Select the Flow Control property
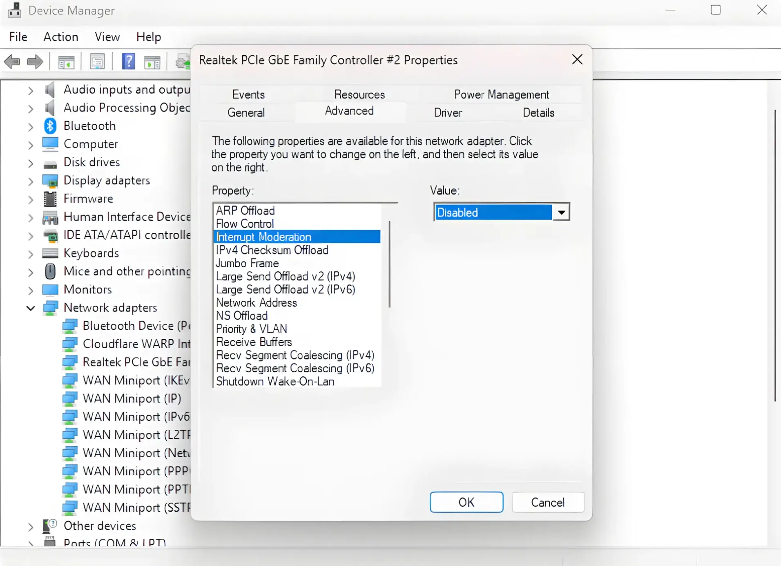The image size is (781, 566). (x=297, y=224)
